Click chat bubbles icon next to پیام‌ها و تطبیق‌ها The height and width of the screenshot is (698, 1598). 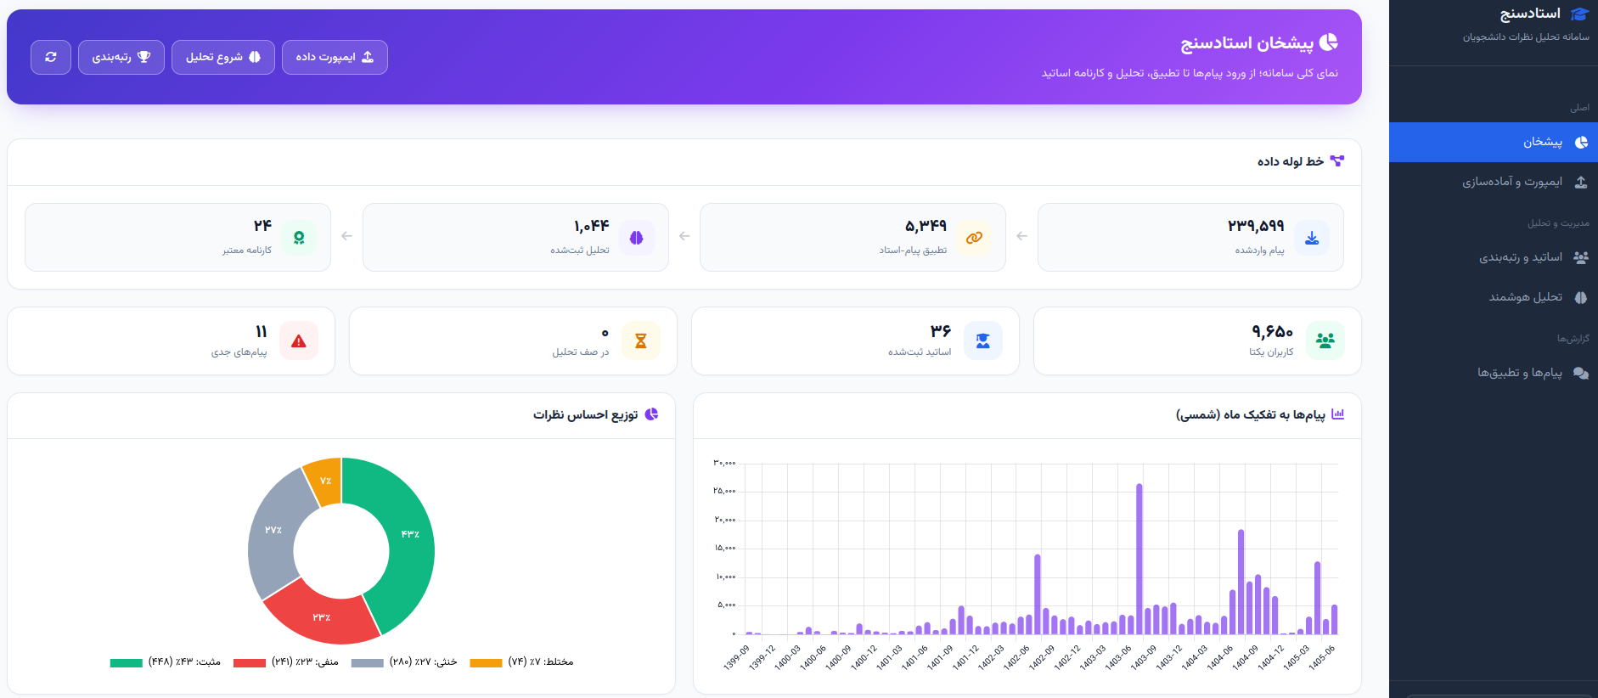point(1580,373)
